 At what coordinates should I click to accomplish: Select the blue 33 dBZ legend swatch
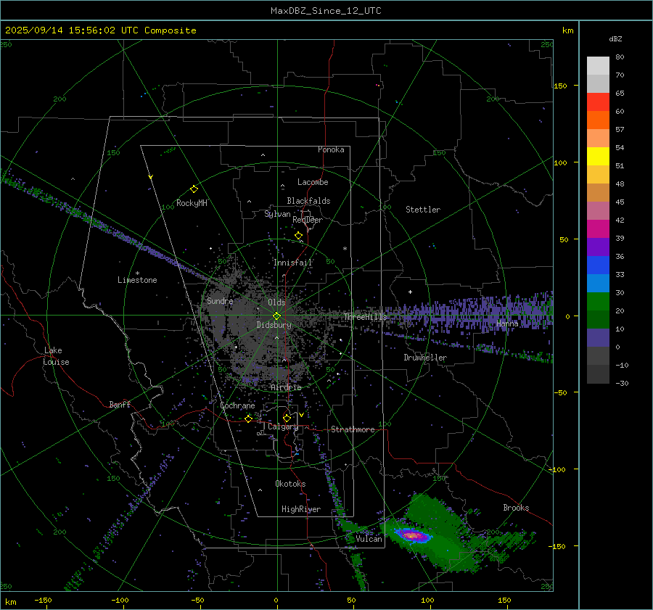pos(598,265)
